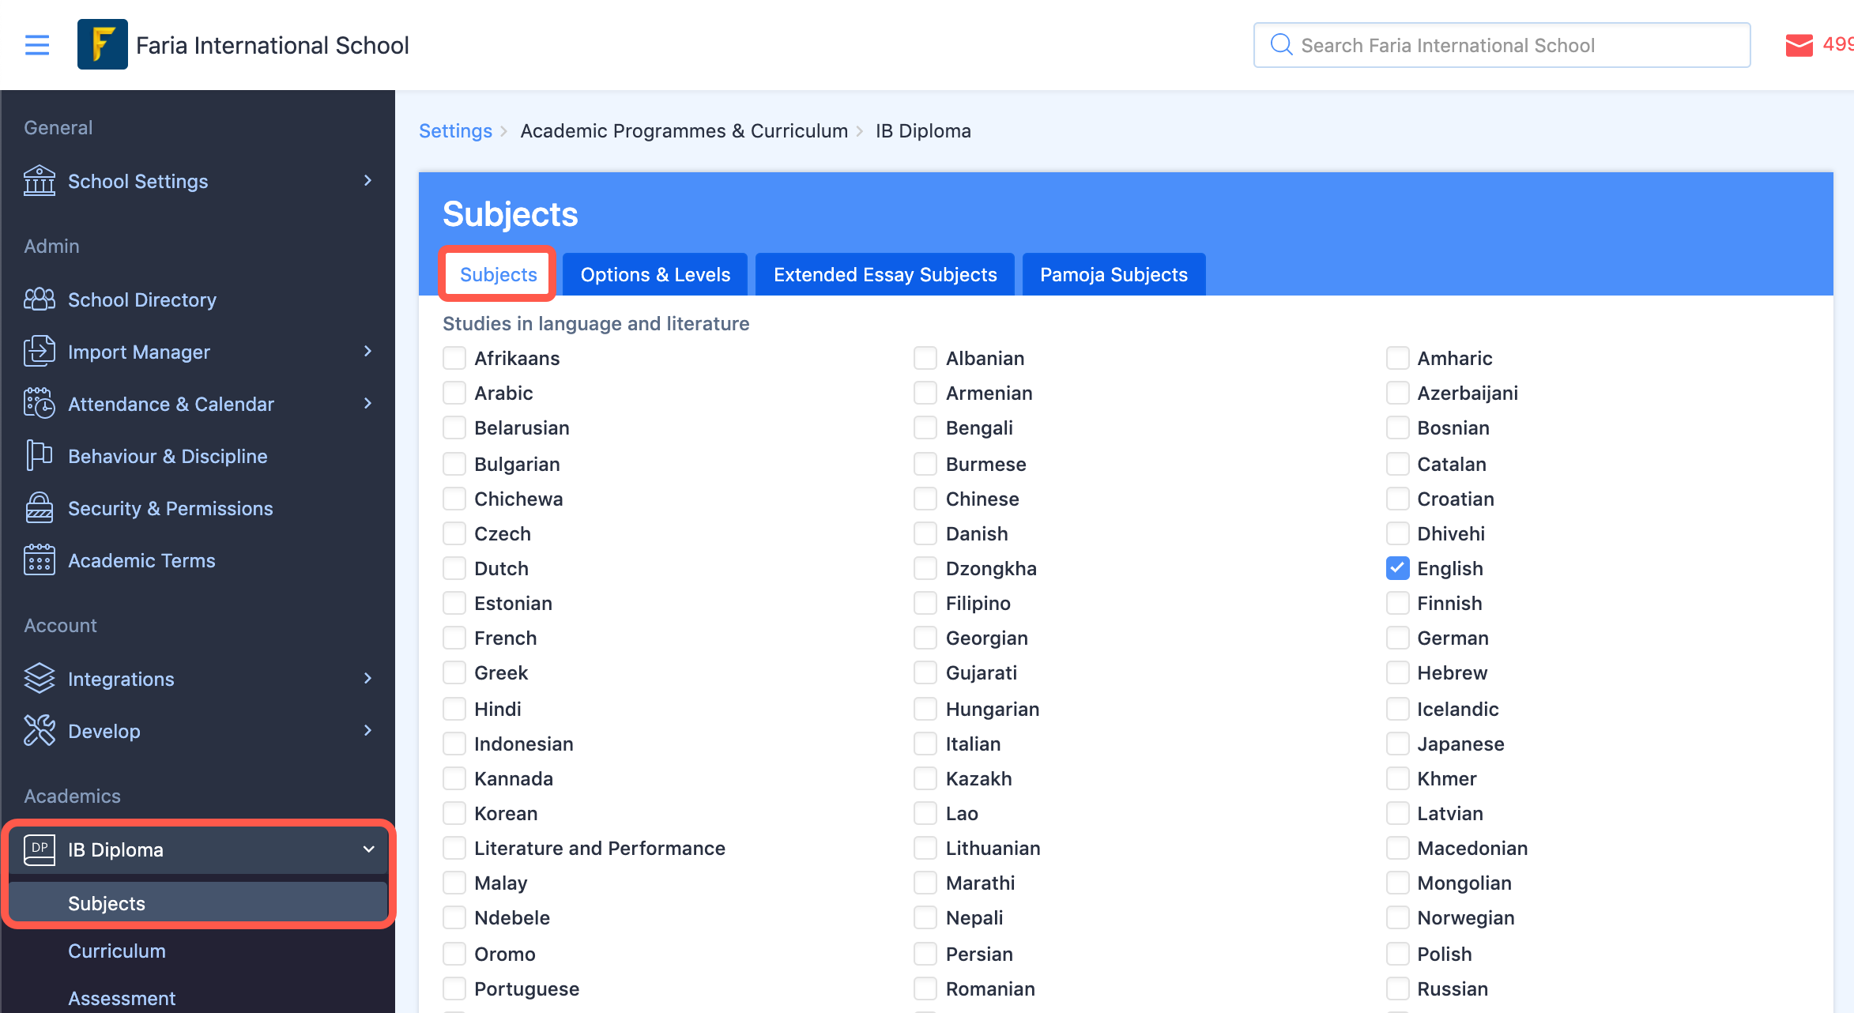Enable the Chinese subject checkbox
The image size is (1854, 1013).
925,499
